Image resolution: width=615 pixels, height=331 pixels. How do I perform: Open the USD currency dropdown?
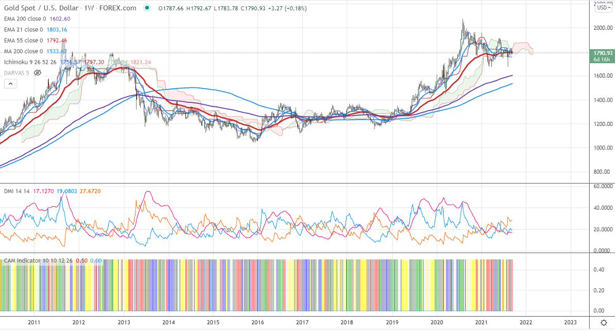click(x=603, y=7)
